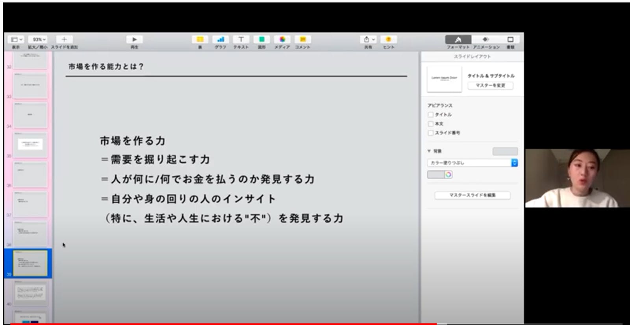Screen dimensions: 630x325
Task: Open the カラー塗りつぶし fill type dropdown
Action: [472, 163]
